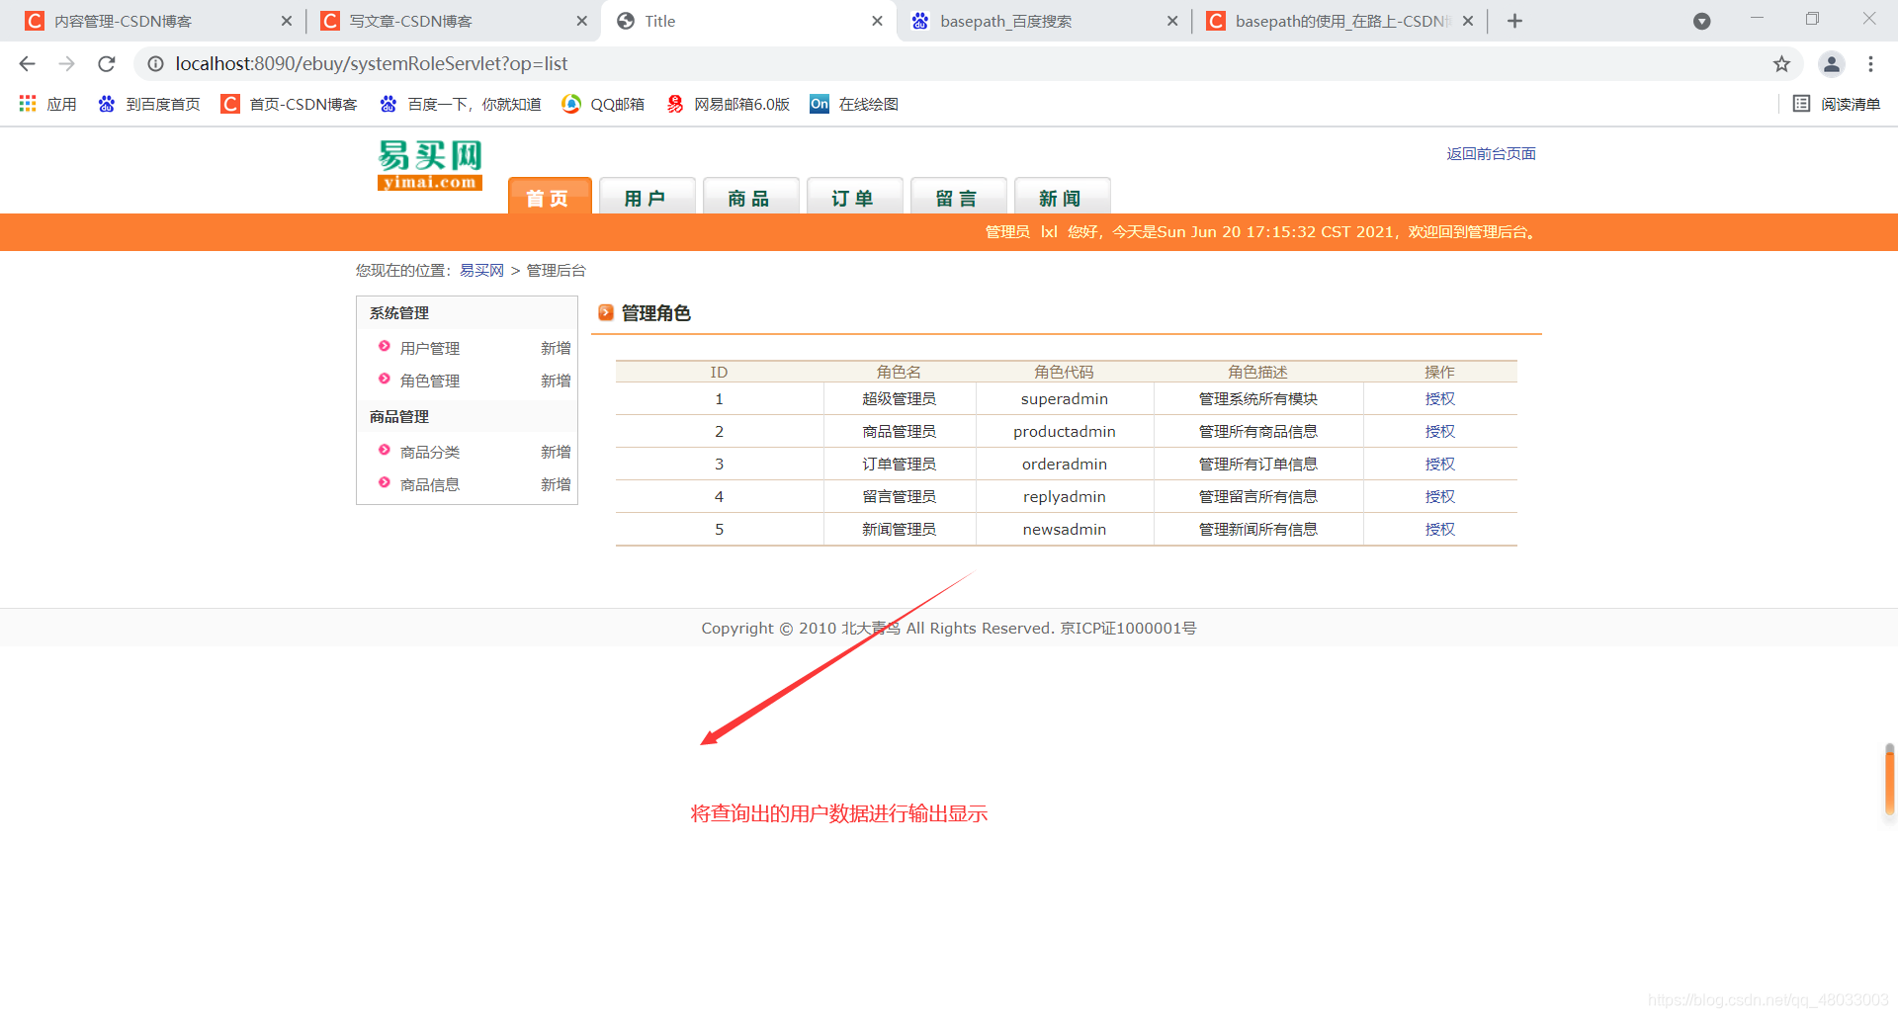Image resolution: width=1898 pixels, height=1018 pixels.
Task: Click the superadmin role code cell
Action: (x=1065, y=398)
